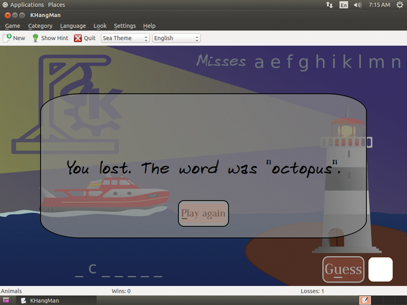Click the "You lost" message text
The height and width of the screenshot is (305, 407).
203,168
